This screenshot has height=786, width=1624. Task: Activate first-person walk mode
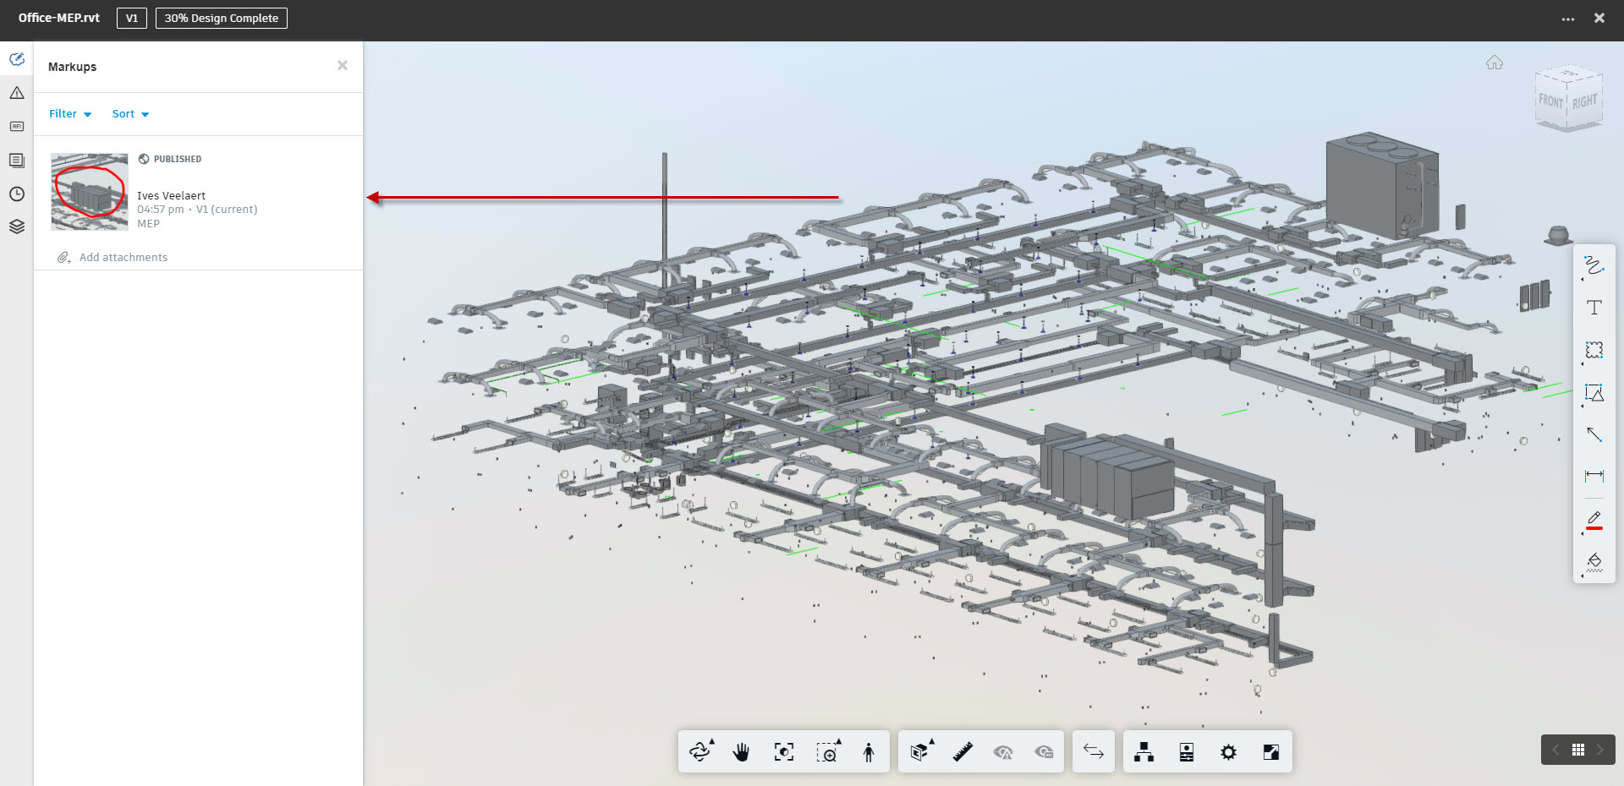click(868, 751)
